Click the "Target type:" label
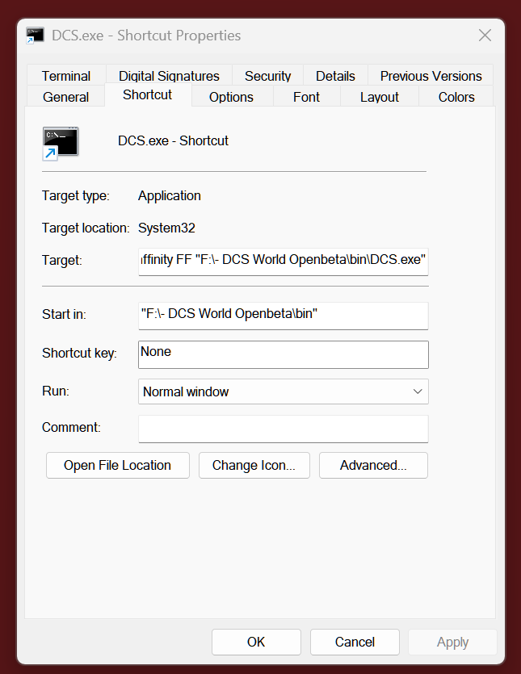This screenshot has width=521, height=674. (76, 195)
